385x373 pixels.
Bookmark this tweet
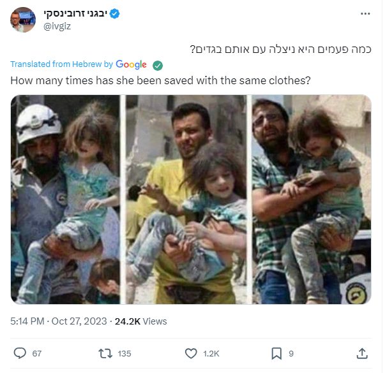276,353
